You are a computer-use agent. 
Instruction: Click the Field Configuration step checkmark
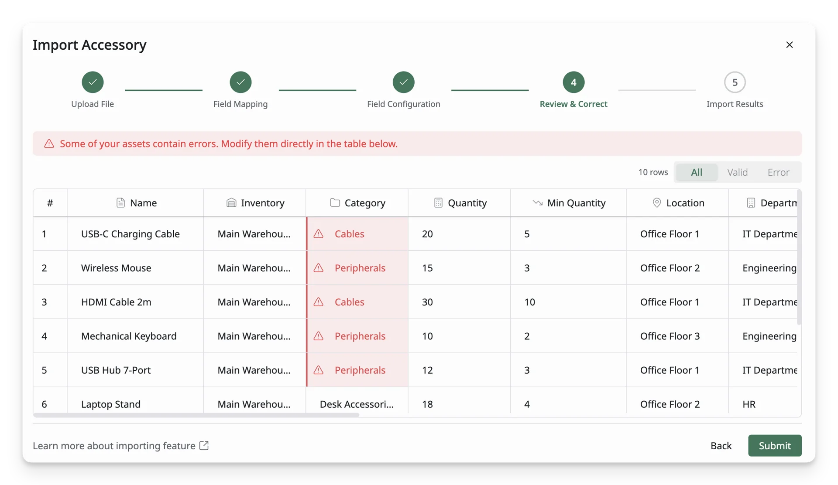403,82
